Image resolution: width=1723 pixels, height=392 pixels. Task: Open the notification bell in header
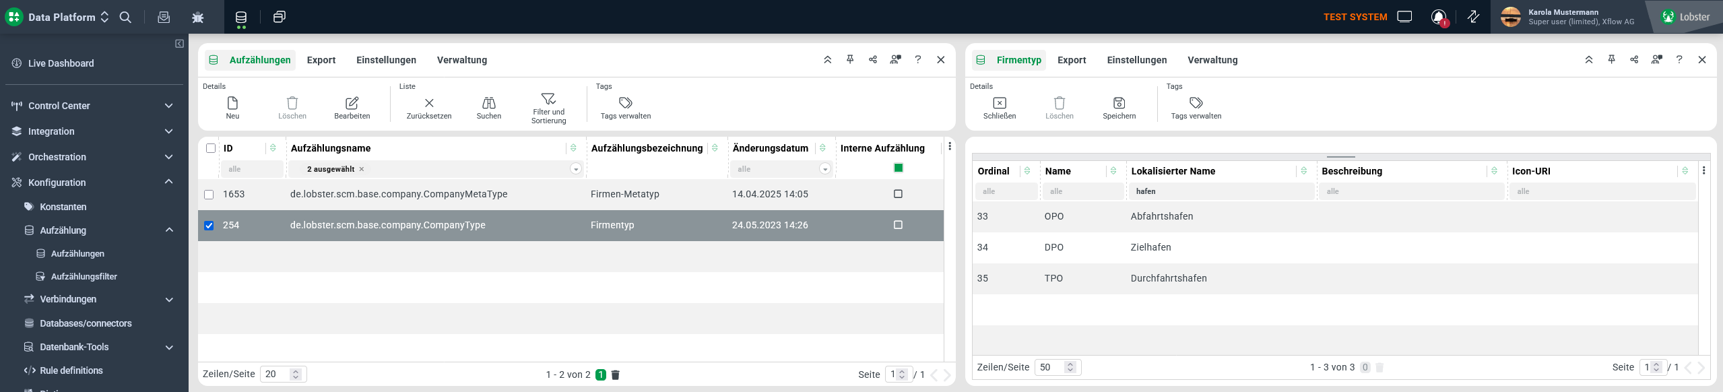[1438, 17]
